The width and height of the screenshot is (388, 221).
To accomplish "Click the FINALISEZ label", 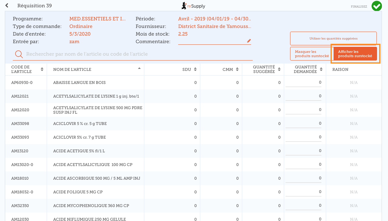I will tap(359, 6).
